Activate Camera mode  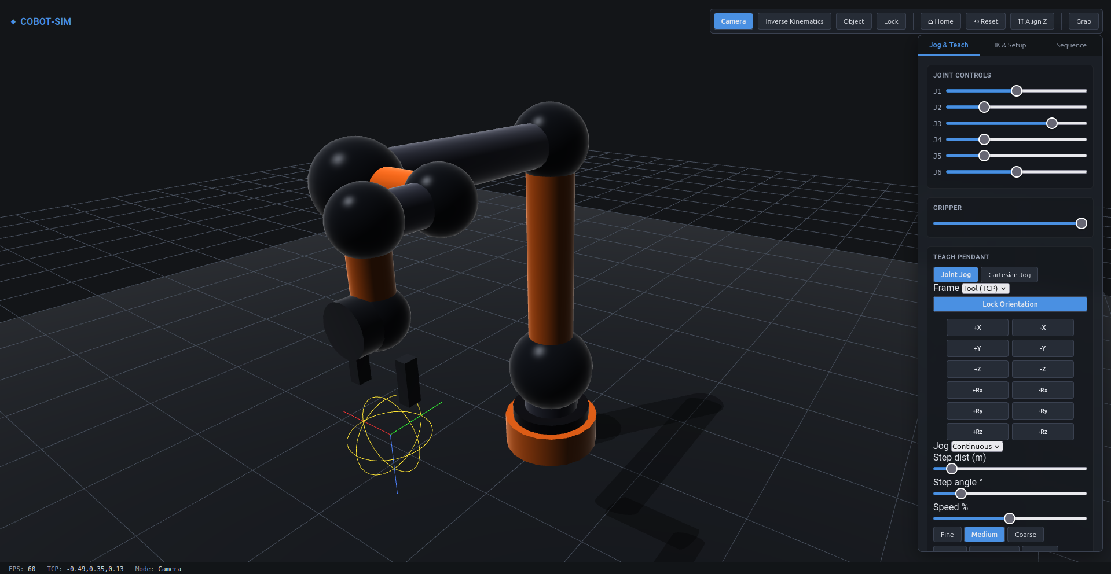click(x=733, y=21)
